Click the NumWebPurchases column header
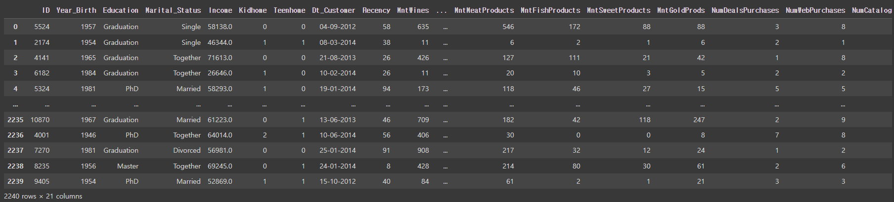The height and width of the screenshot is (202, 894). point(815,10)
